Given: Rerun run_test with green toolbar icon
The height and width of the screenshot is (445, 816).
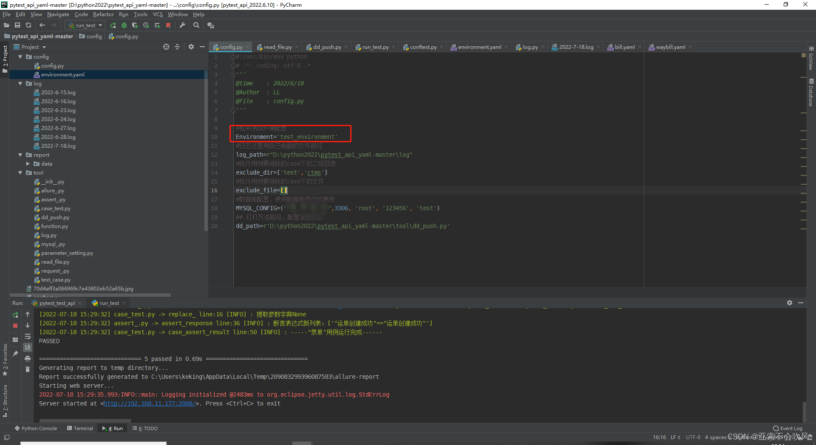Looking at the screenshot, I should coord(113,25).
